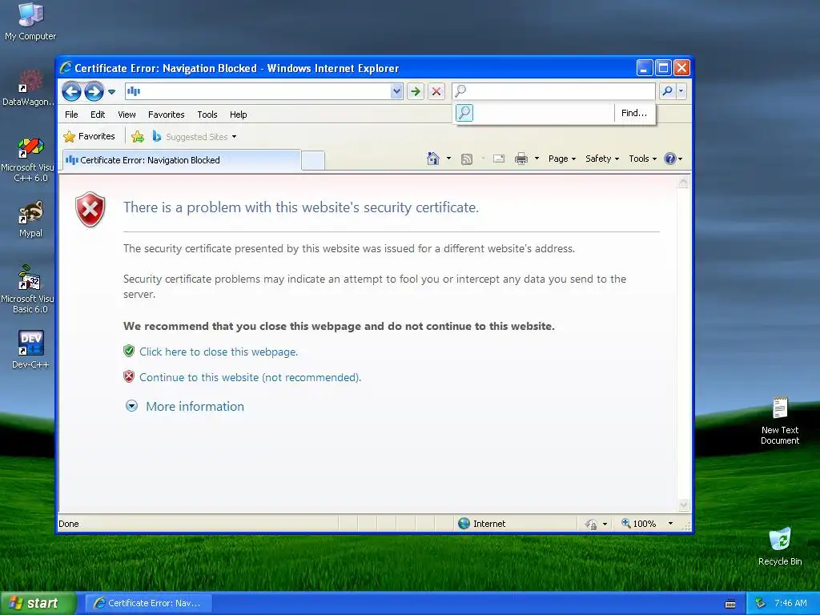820x615 pixels.
Task: Click the Home page icon
Action: click(433, 159)
